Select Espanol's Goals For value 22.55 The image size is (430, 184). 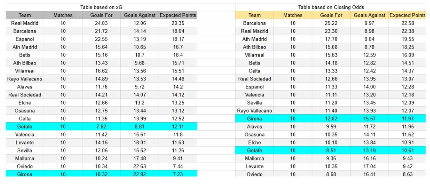102,39
